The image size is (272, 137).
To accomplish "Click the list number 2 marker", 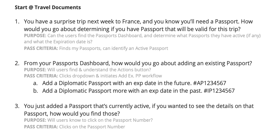I will [17, 63].
